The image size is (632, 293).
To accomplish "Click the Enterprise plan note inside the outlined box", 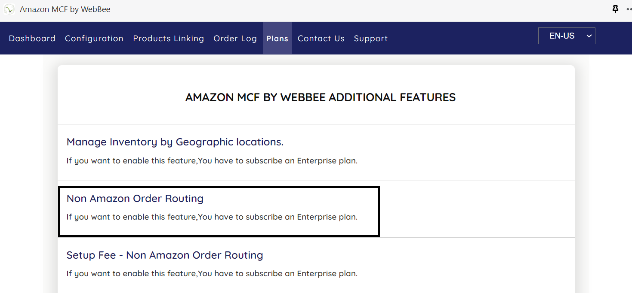I will (x=212, y=217).
